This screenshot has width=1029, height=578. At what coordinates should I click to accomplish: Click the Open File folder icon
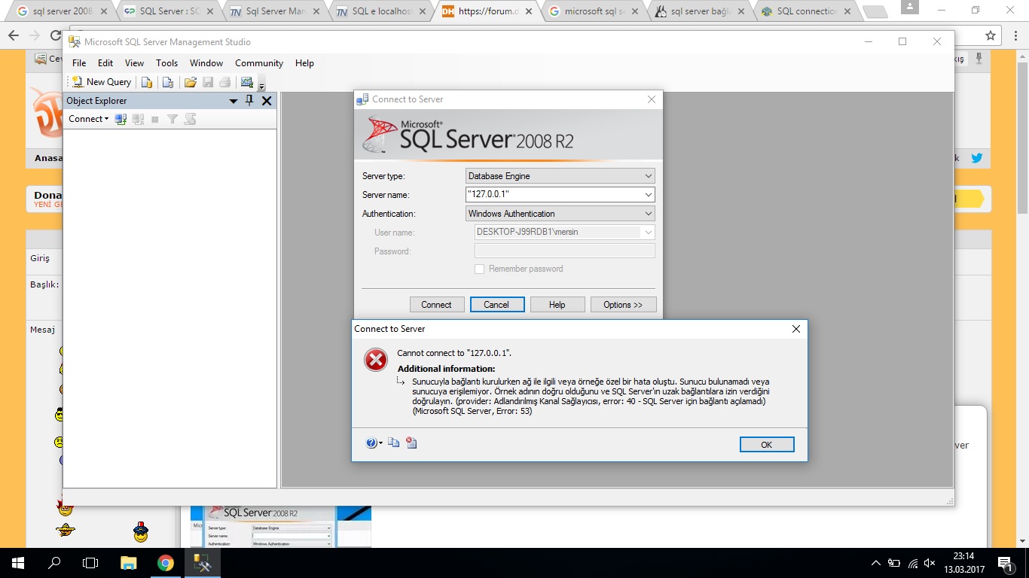pos(191,82)
